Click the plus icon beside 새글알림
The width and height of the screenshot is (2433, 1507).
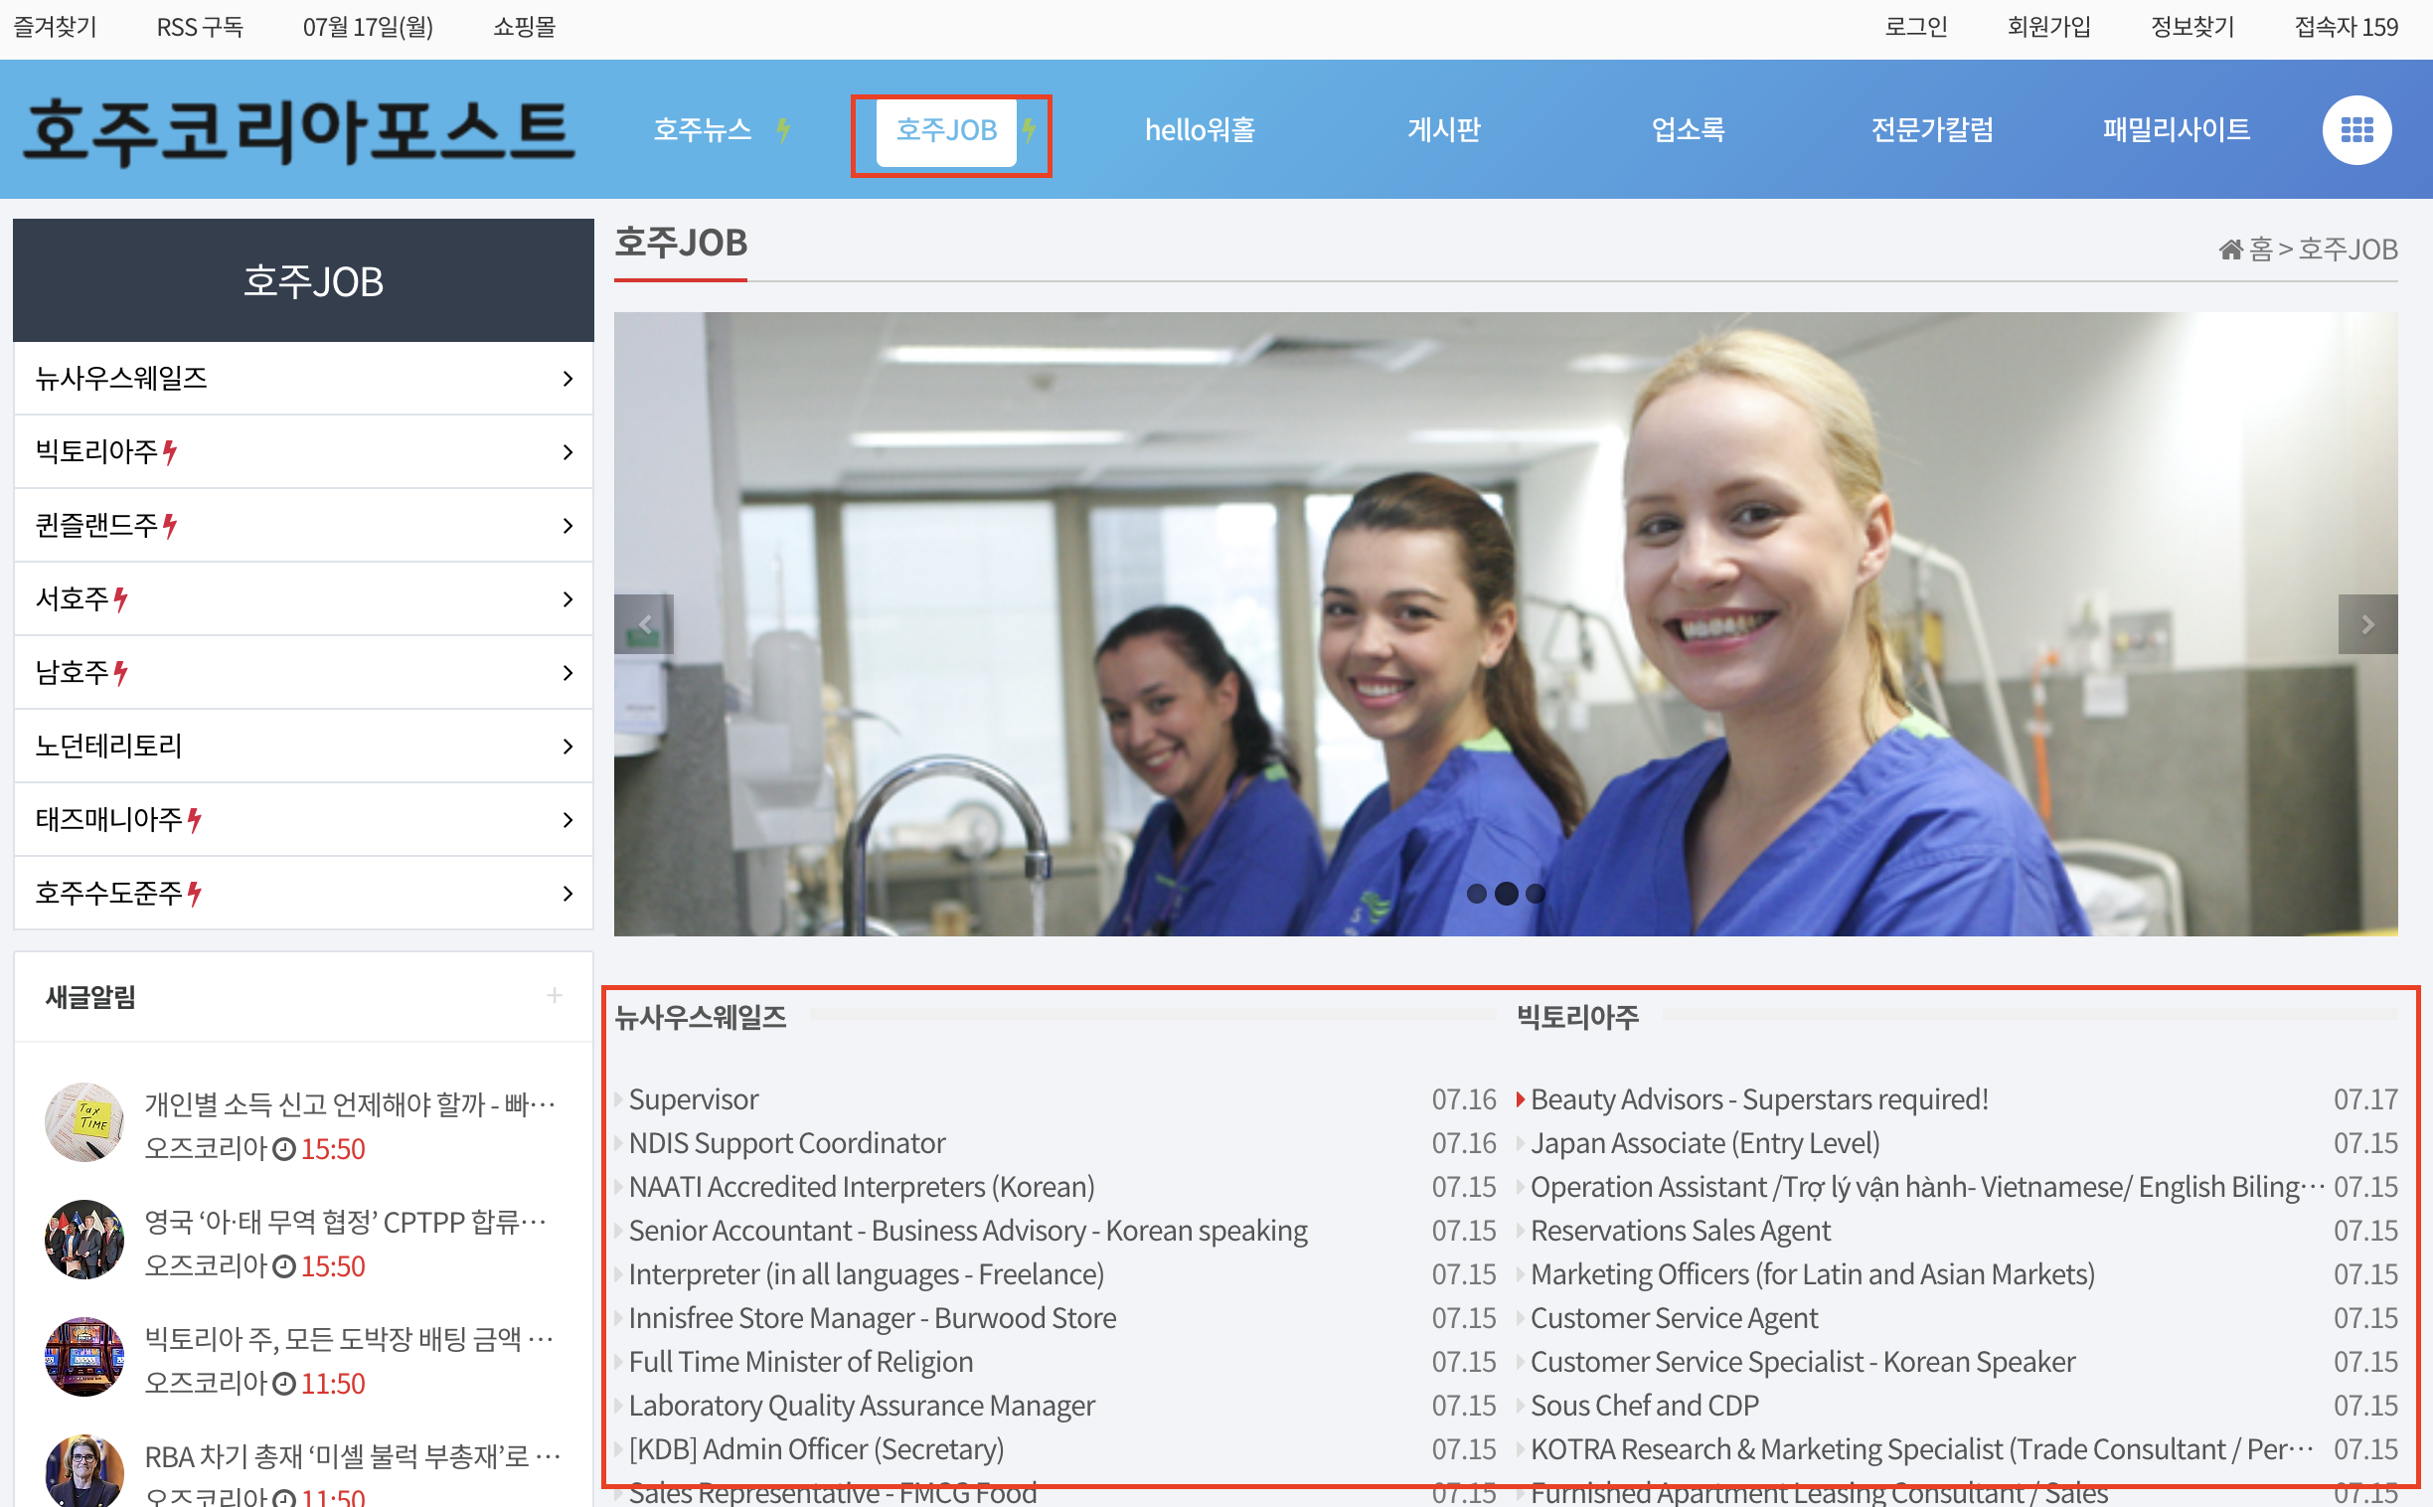click(554, 995)
